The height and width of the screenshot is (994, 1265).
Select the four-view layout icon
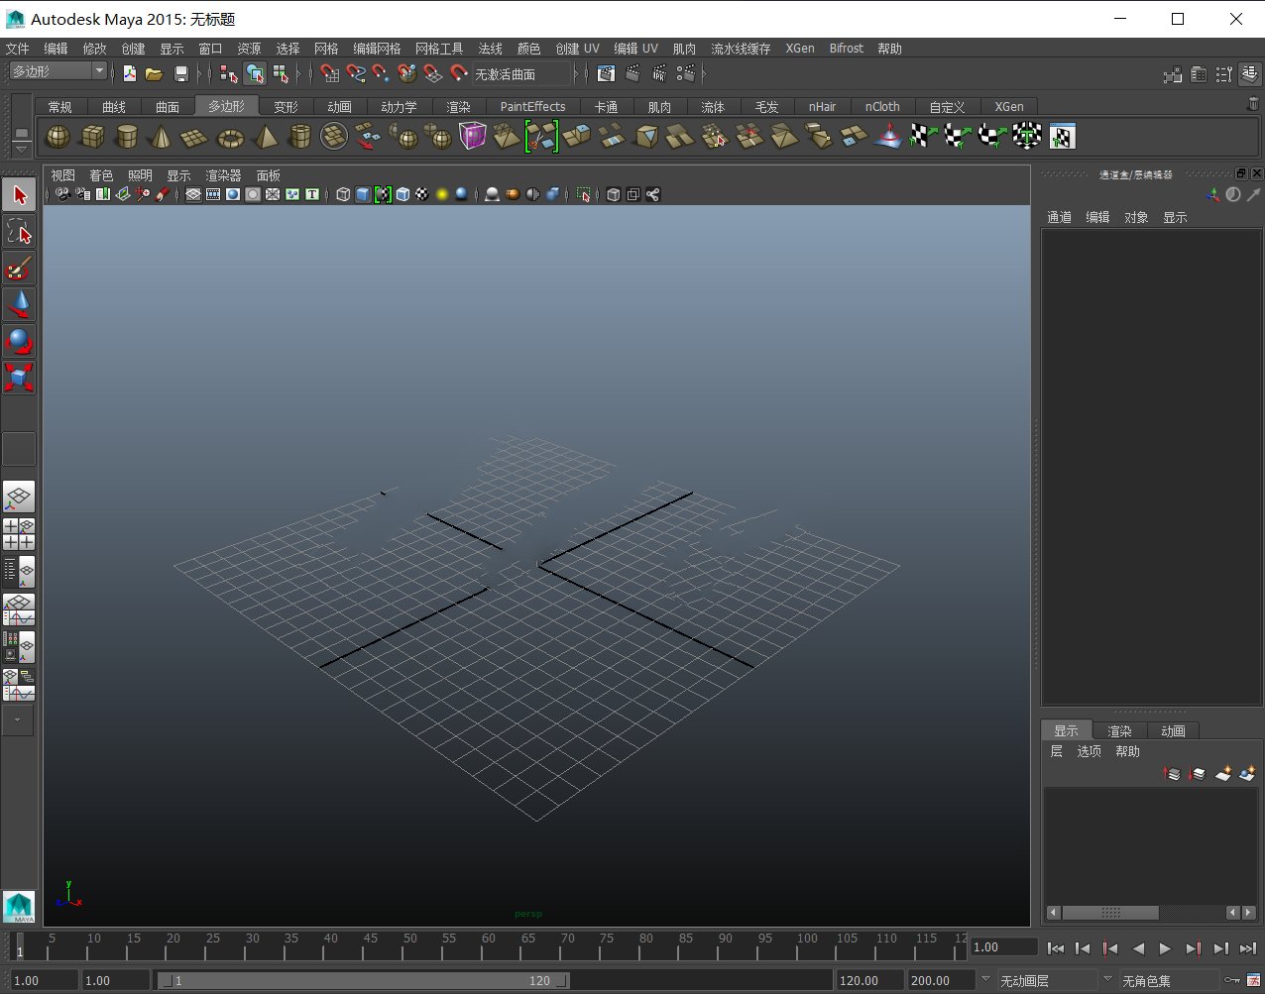[19, 534]
